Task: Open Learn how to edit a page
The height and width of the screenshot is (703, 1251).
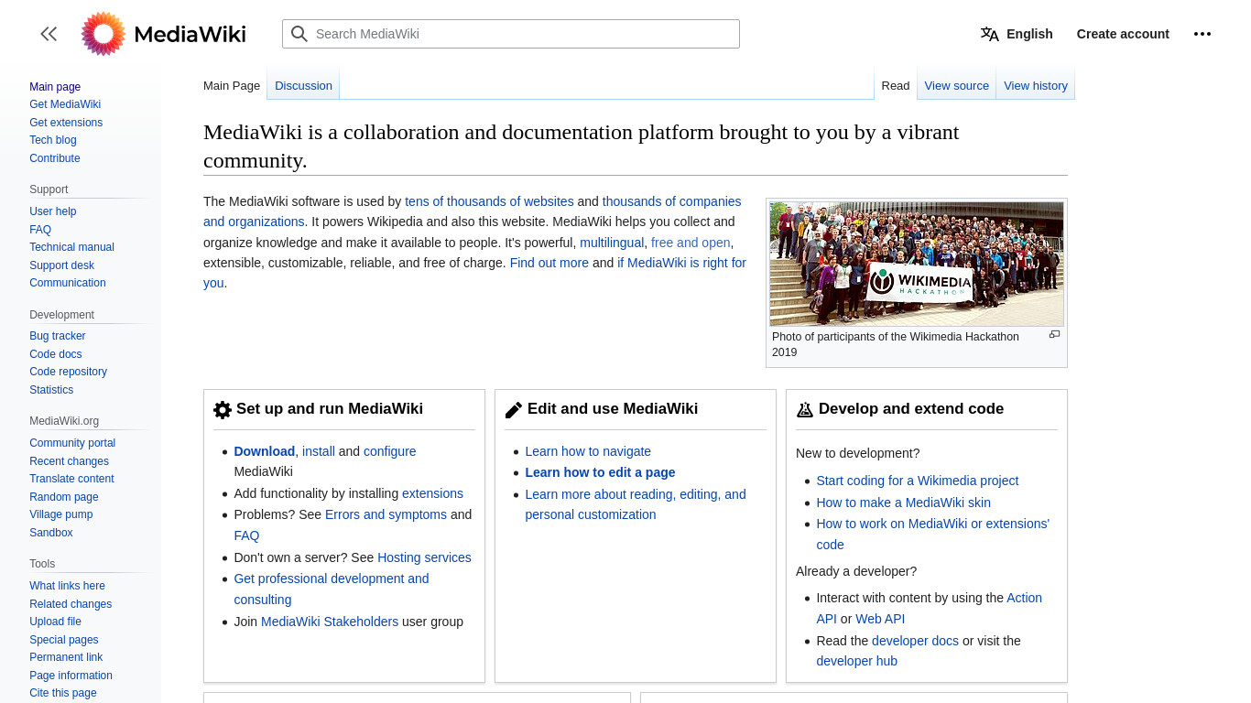Action: [600, 472]
